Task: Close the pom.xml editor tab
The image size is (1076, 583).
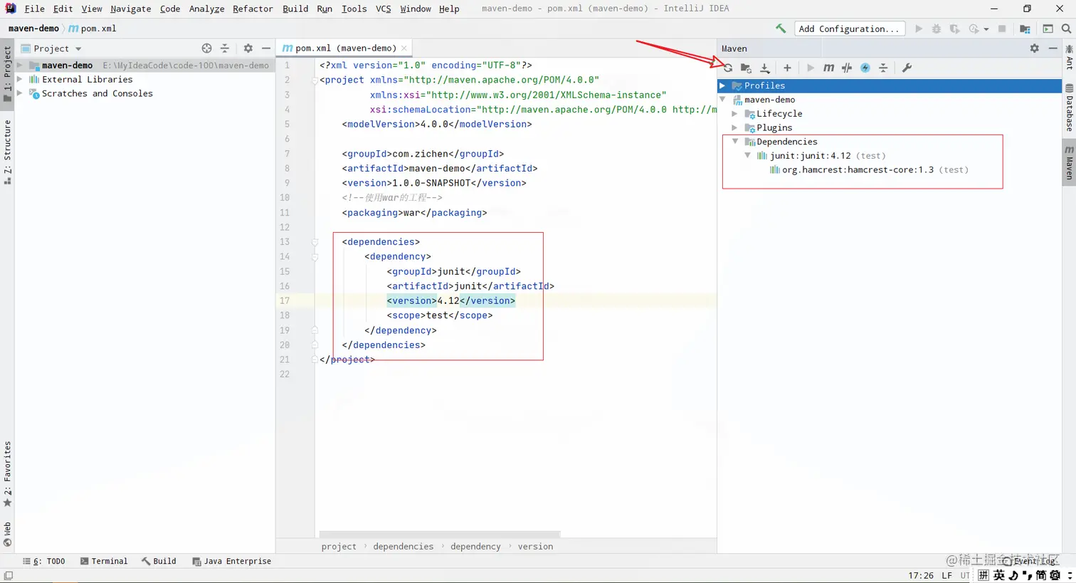Action: pos(404,48)
